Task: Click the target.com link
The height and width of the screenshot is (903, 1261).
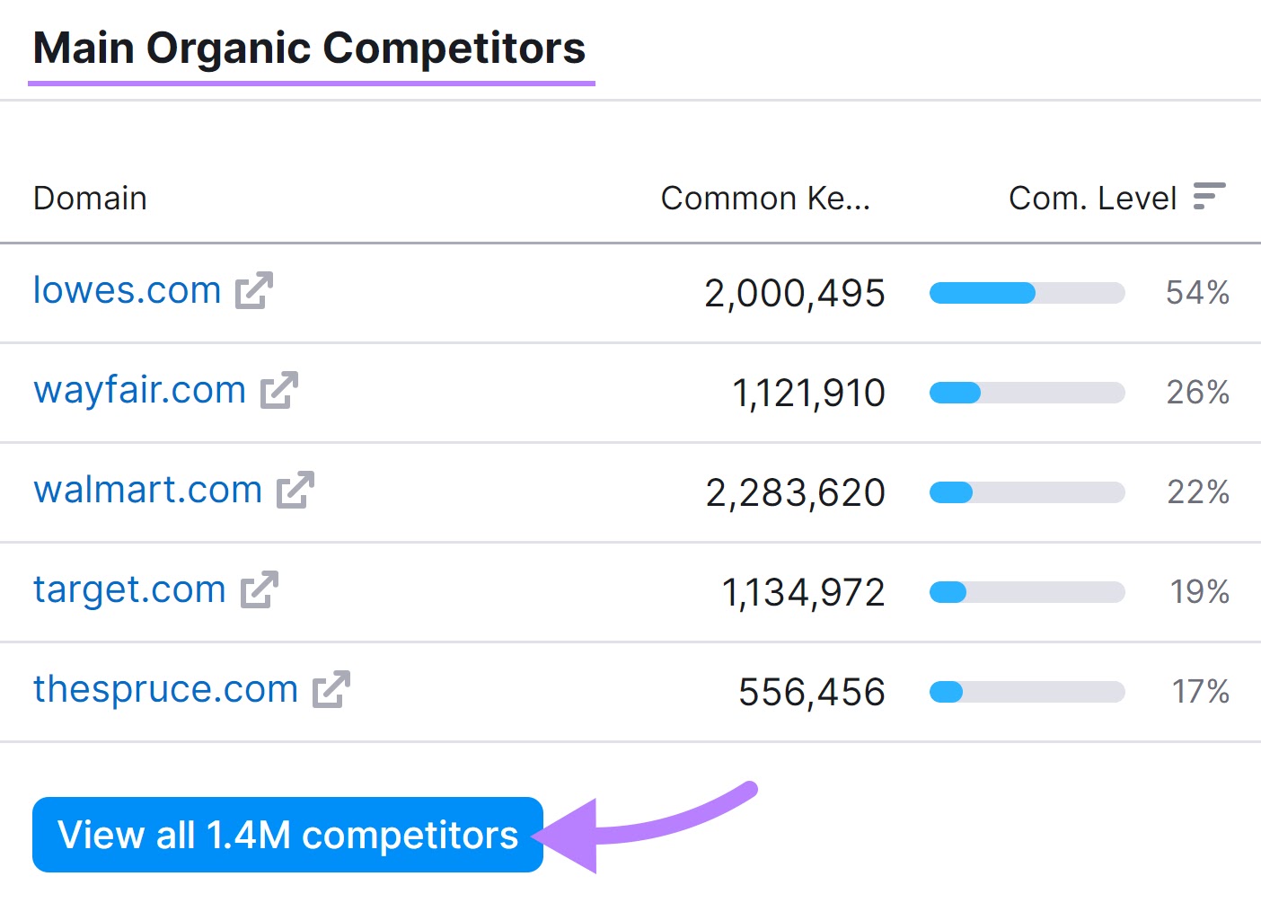Action: [128, 589]
